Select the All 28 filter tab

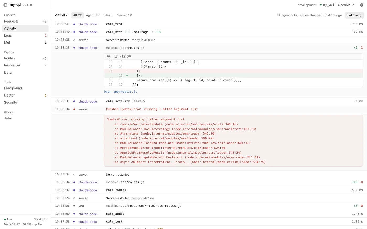point(78,15)
